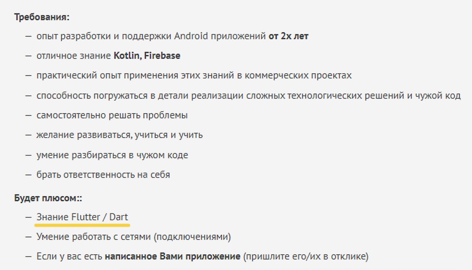Click the bold text "от 2х лет"
This screenshot has width=472, height=270.
tap(288, 36)
